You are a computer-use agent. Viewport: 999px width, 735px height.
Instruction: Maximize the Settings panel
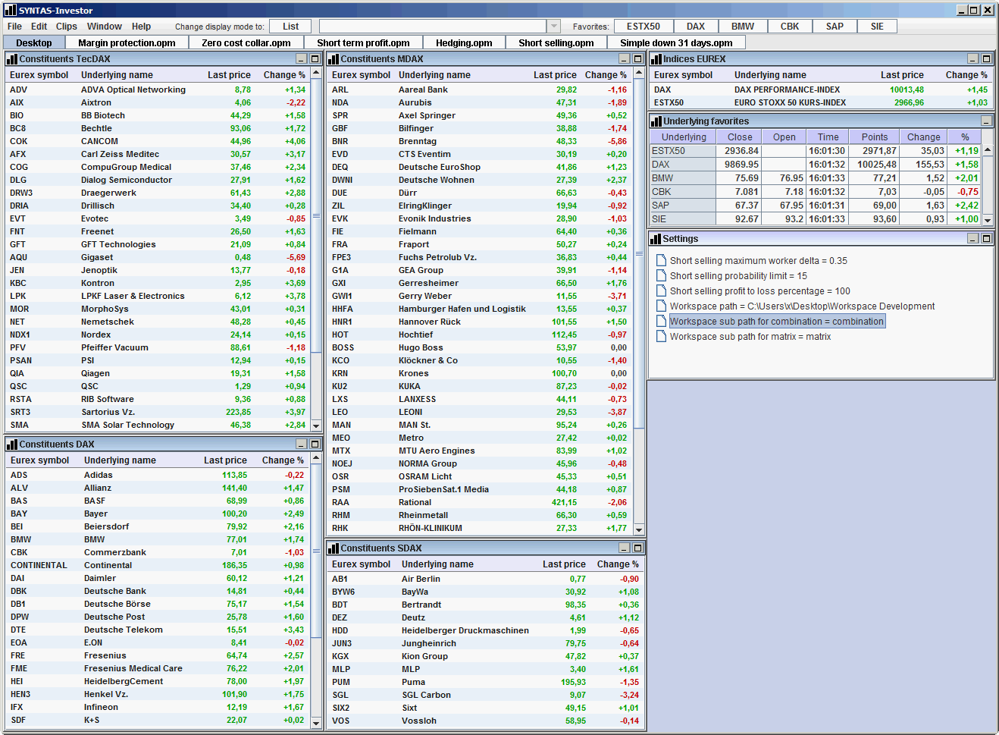pos(987,239)
